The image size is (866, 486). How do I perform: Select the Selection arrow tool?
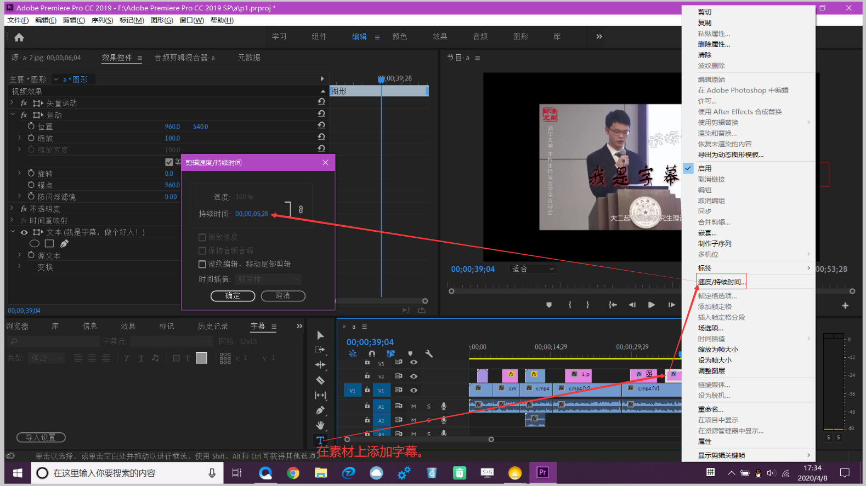(321, 335)
